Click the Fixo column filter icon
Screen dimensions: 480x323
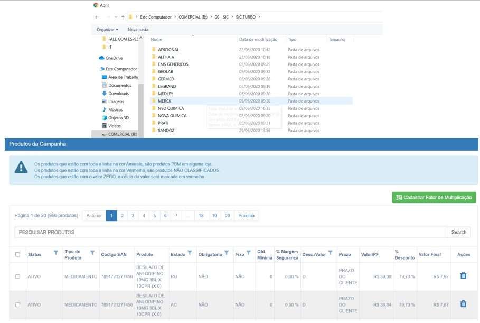[x=249, y=253]
